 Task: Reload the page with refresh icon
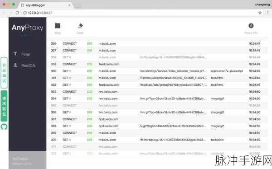pyautogui.click(x=17, y=13)
